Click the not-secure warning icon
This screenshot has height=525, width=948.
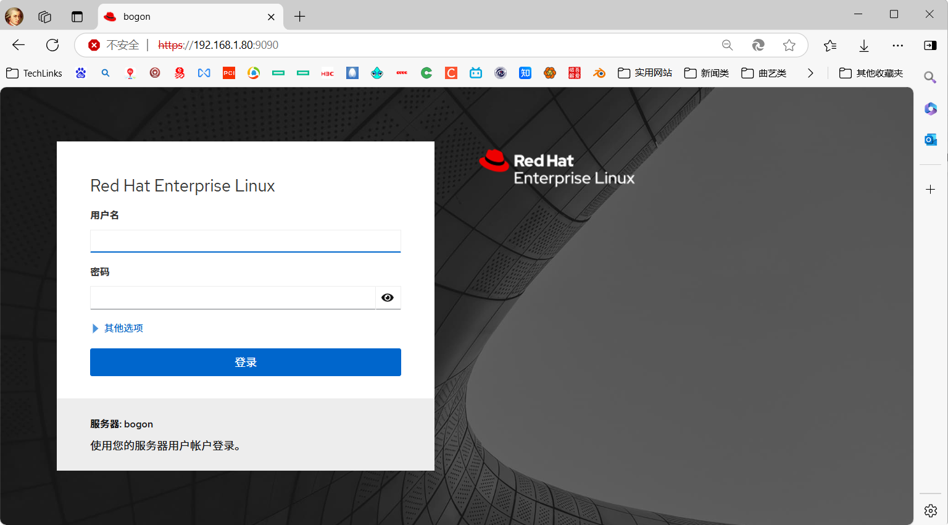(x=94, y=45)
